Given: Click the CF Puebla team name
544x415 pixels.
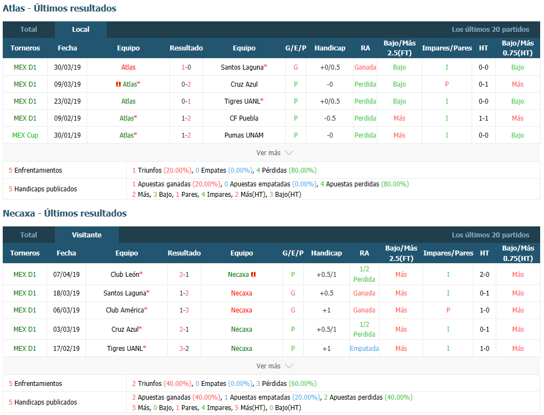Looking at the screenshot, I should click(x=244, y=118).
